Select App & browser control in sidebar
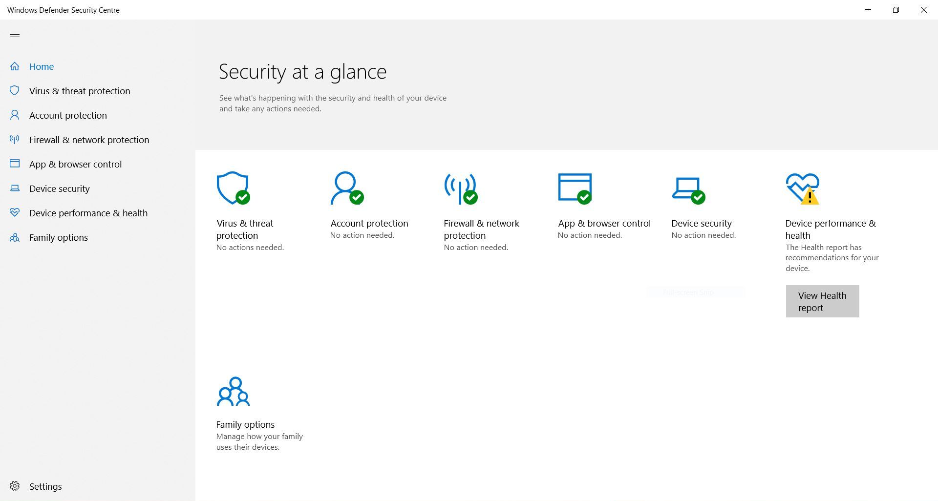The width and height of the screenshot is (938, 501). point(76,164)
